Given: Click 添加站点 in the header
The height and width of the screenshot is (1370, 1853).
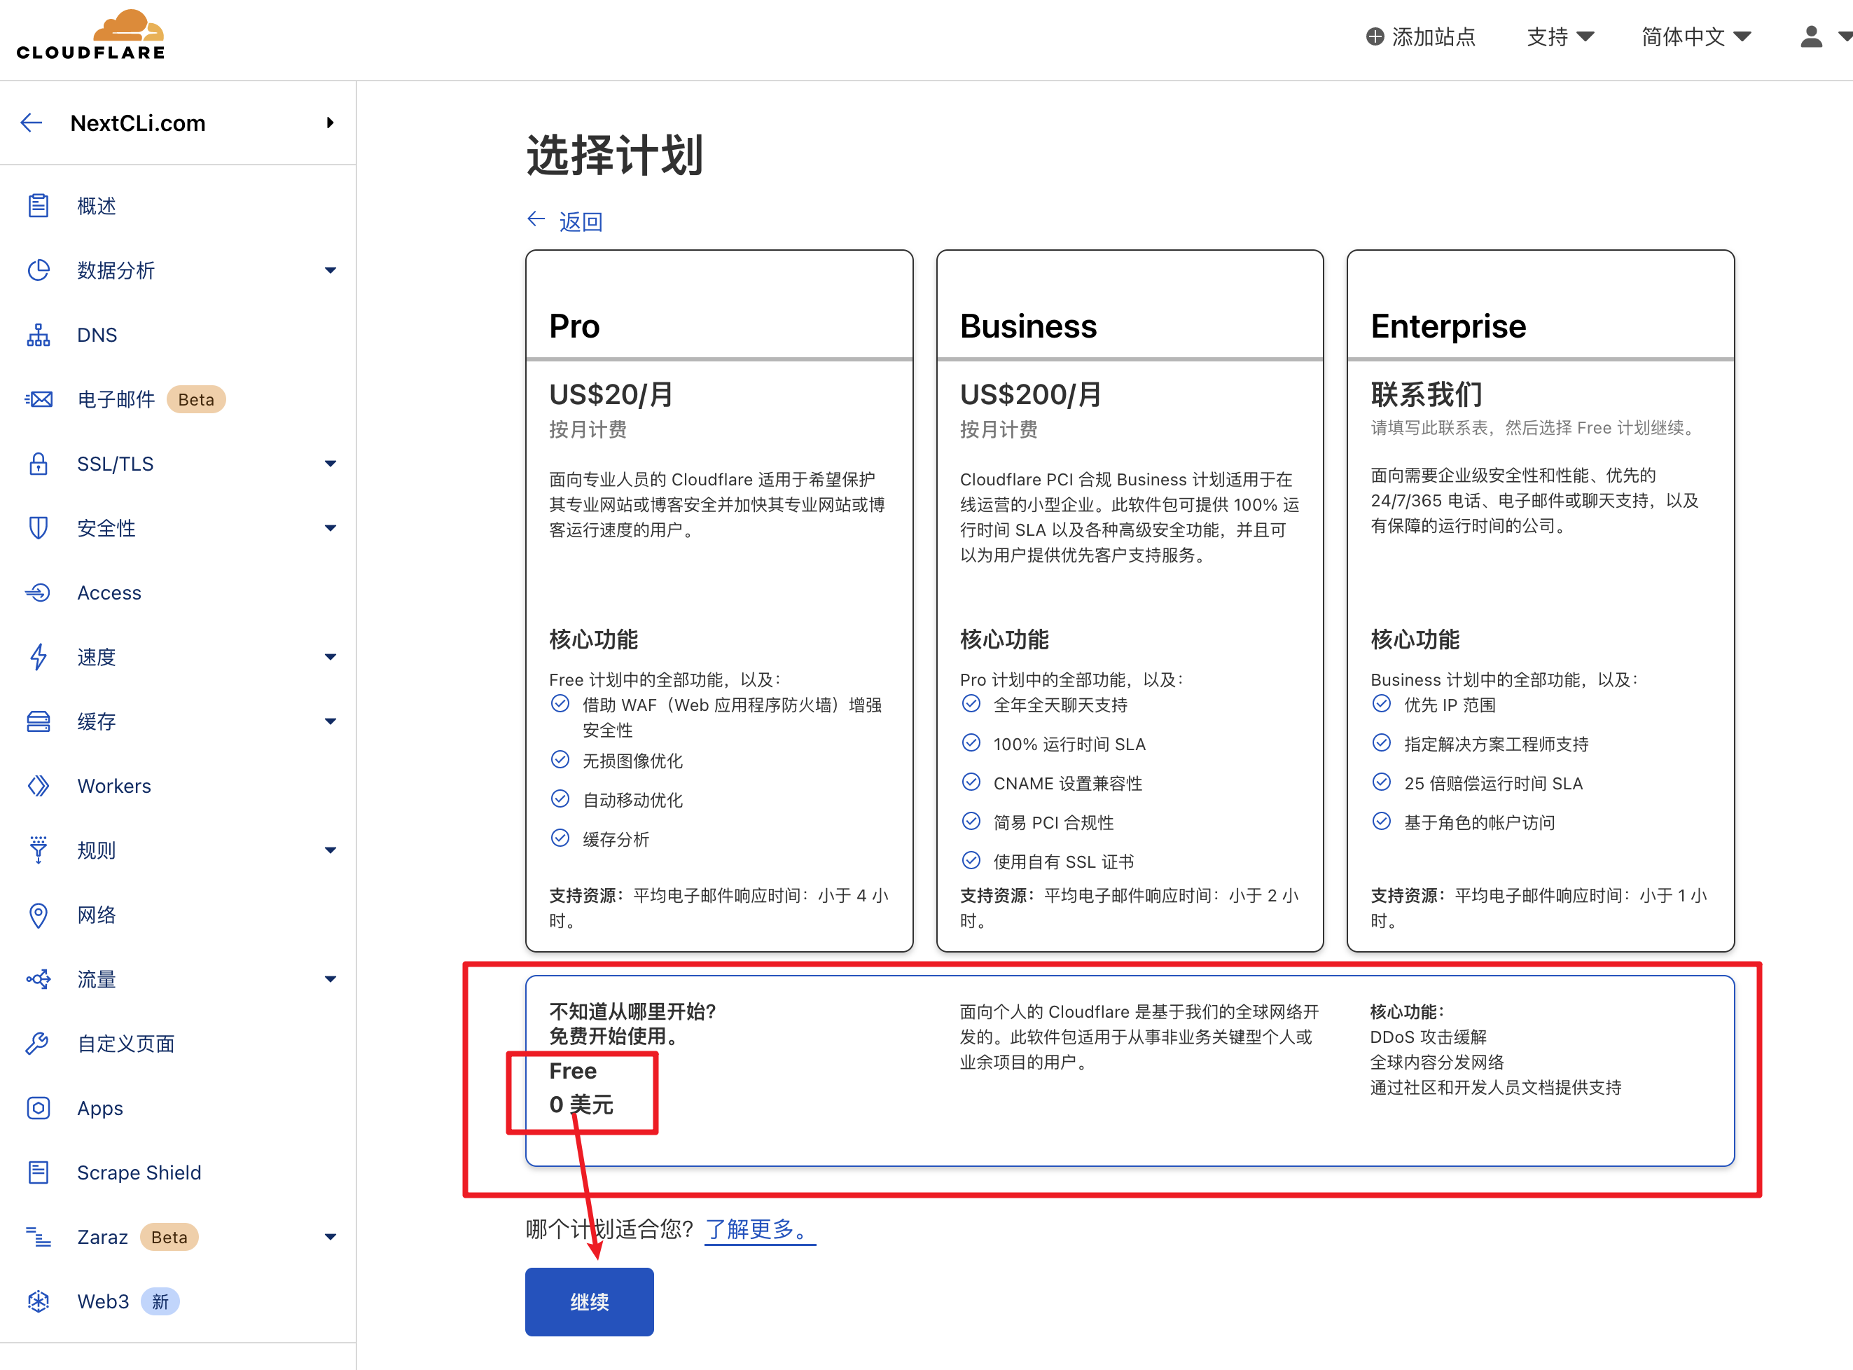Looking at the screenshot, I should point(1421,36).
